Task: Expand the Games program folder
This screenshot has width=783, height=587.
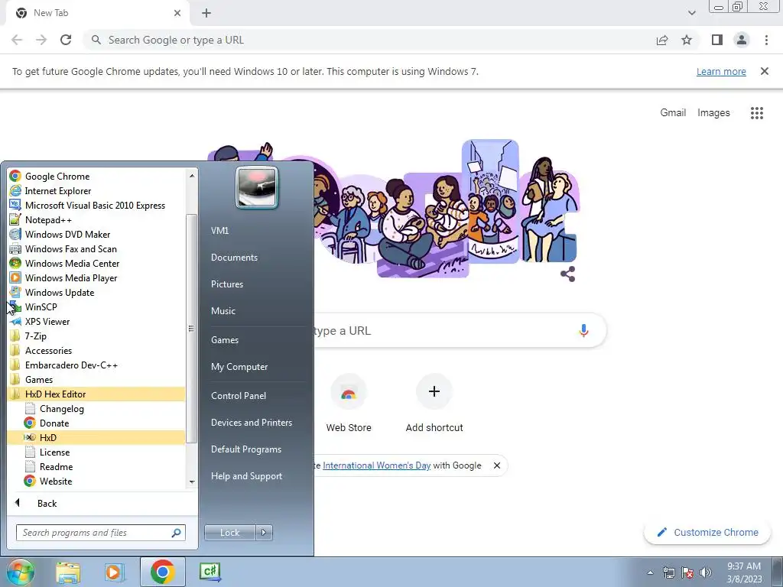Action: tap(96, 379)
